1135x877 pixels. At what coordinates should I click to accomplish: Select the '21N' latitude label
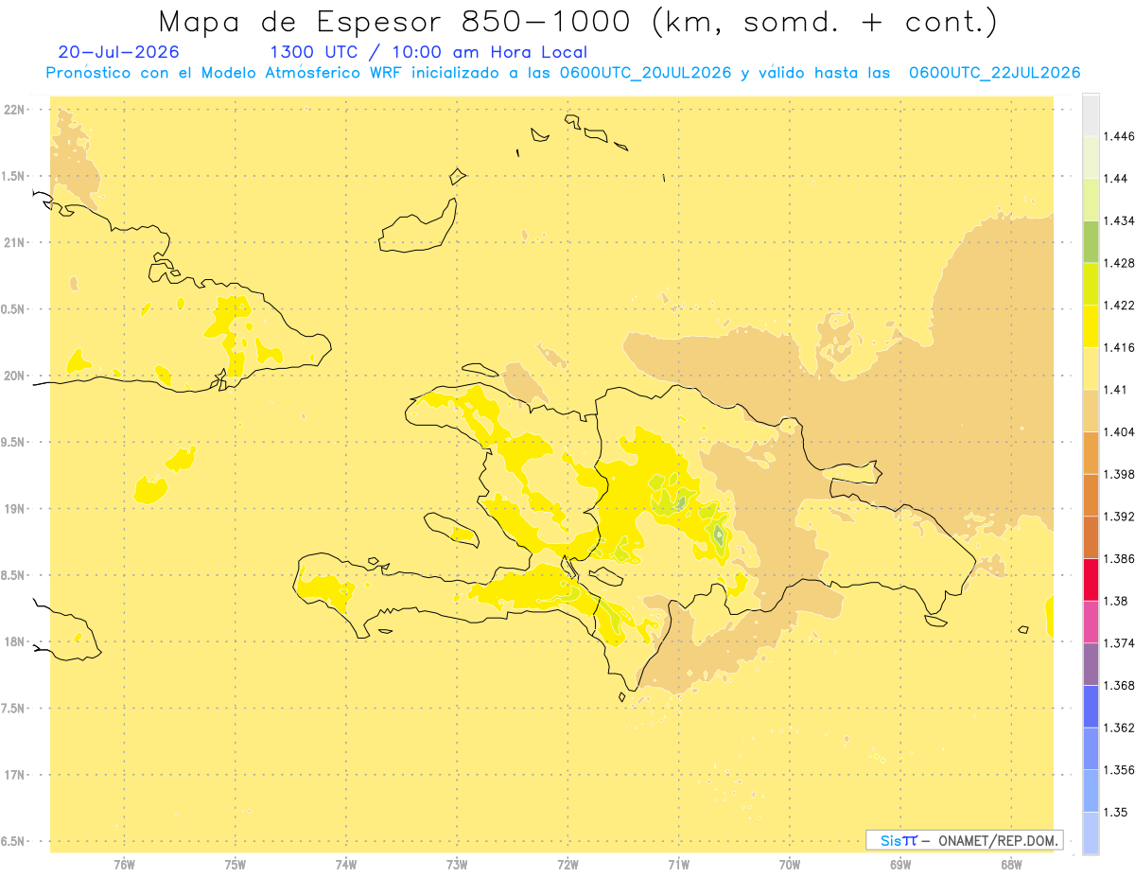coord(15,242)
